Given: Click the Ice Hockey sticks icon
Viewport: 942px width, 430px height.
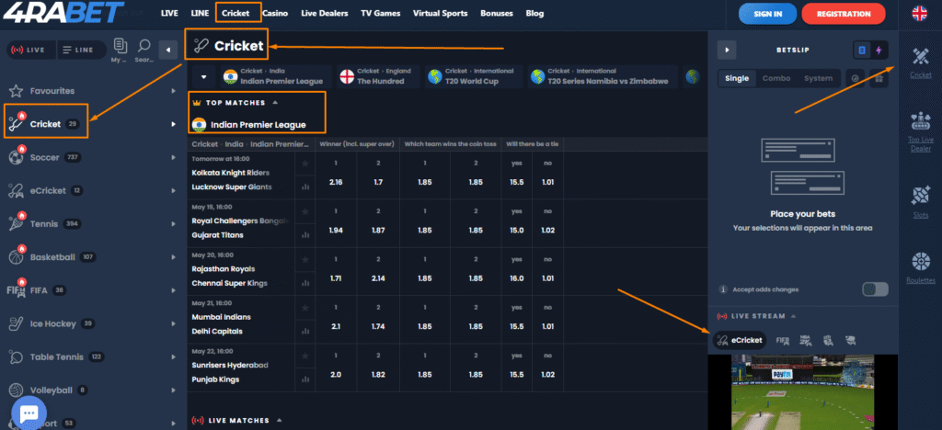Looking at the screenshot, I should pos(17,323).
